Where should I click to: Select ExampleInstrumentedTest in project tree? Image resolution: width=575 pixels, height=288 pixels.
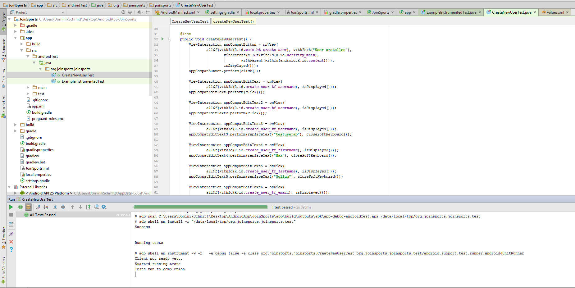pos(83,81)
